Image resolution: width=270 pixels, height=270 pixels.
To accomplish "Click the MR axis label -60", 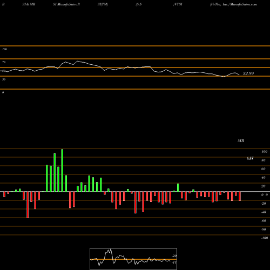I will click(x=264, y=221).
